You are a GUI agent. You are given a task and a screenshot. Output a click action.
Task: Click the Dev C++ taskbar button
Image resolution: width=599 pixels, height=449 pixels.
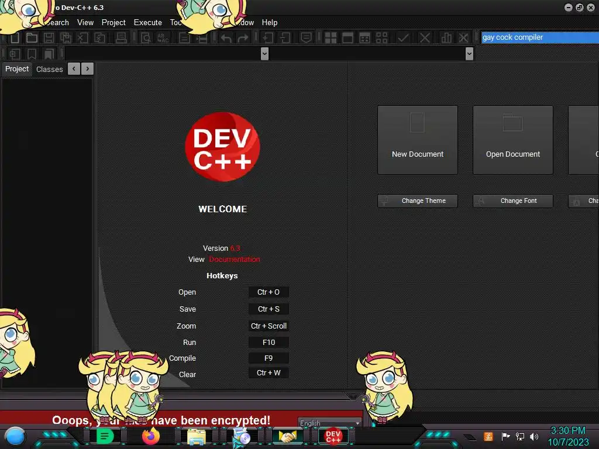pyautogui.click(x=333, y=436)
